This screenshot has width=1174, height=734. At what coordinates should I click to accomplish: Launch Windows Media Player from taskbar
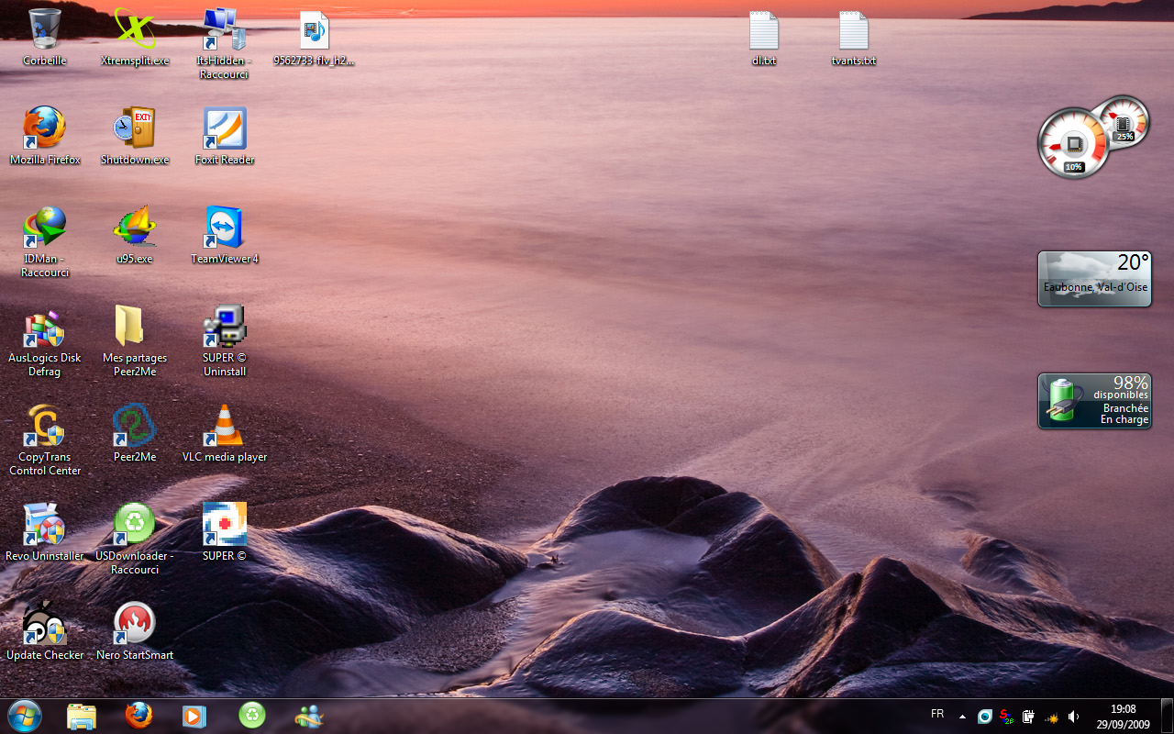tap(194, 716)
